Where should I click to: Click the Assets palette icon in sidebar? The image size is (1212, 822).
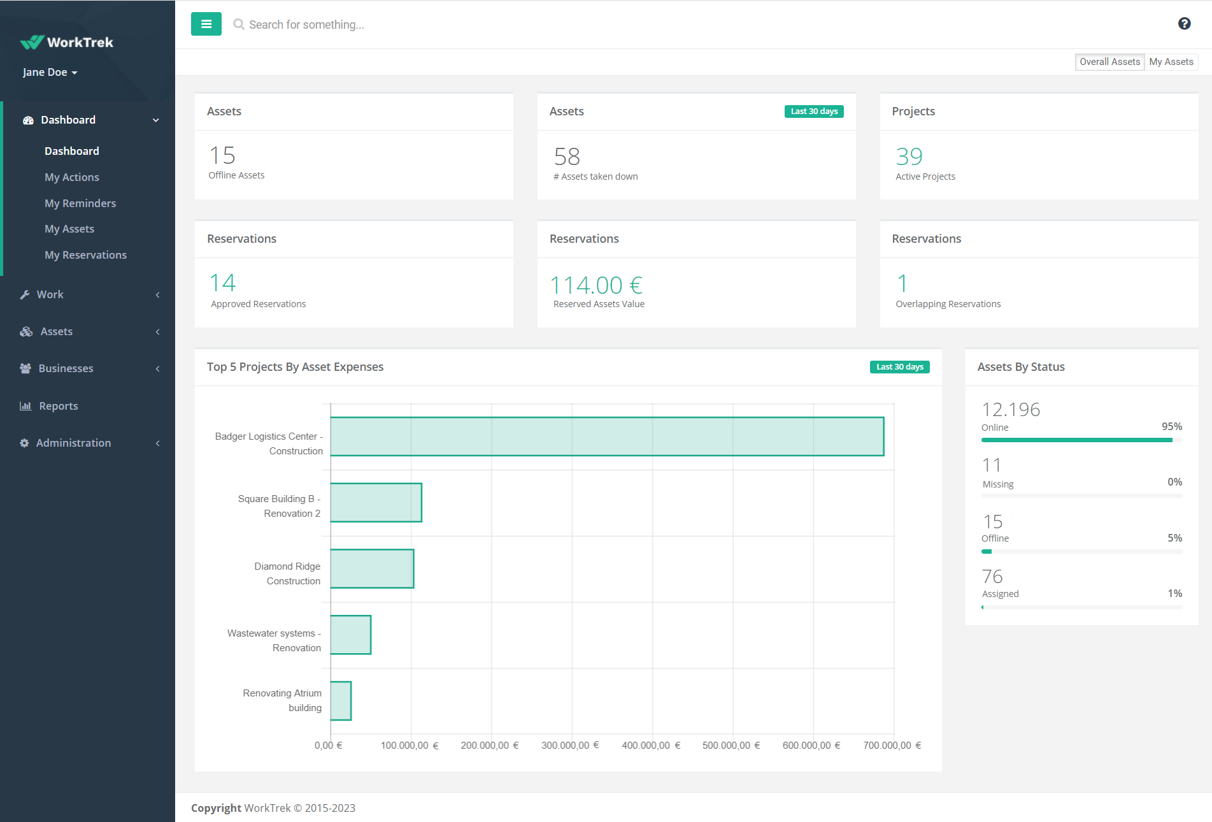coord(25,331)
